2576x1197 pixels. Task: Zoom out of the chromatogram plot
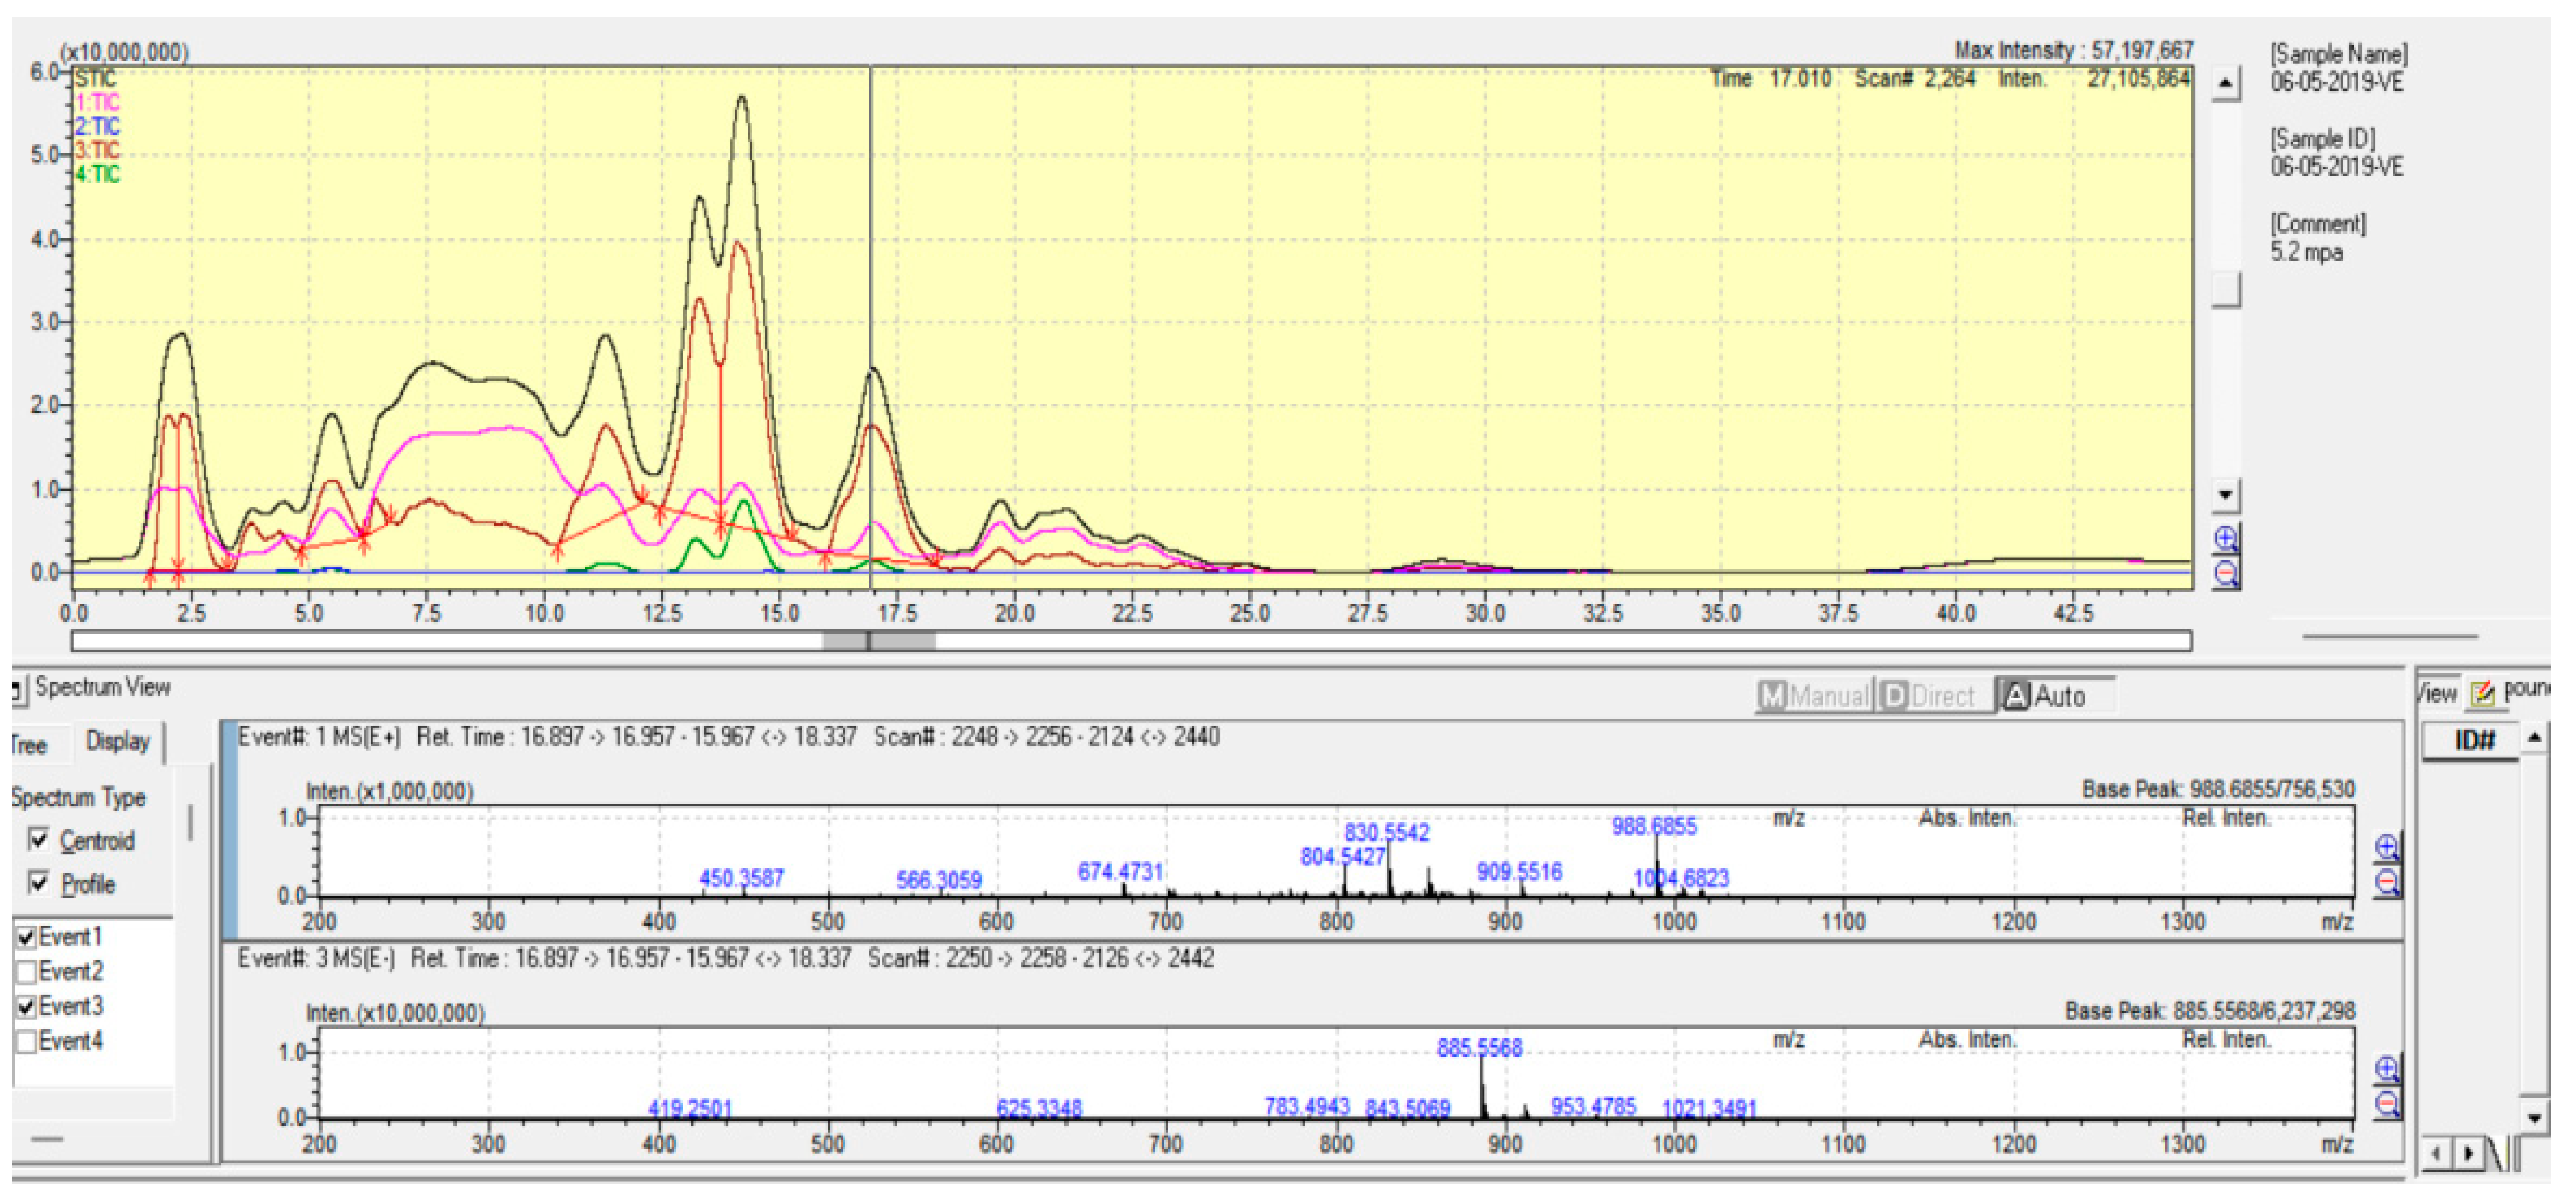(2225, 573)
